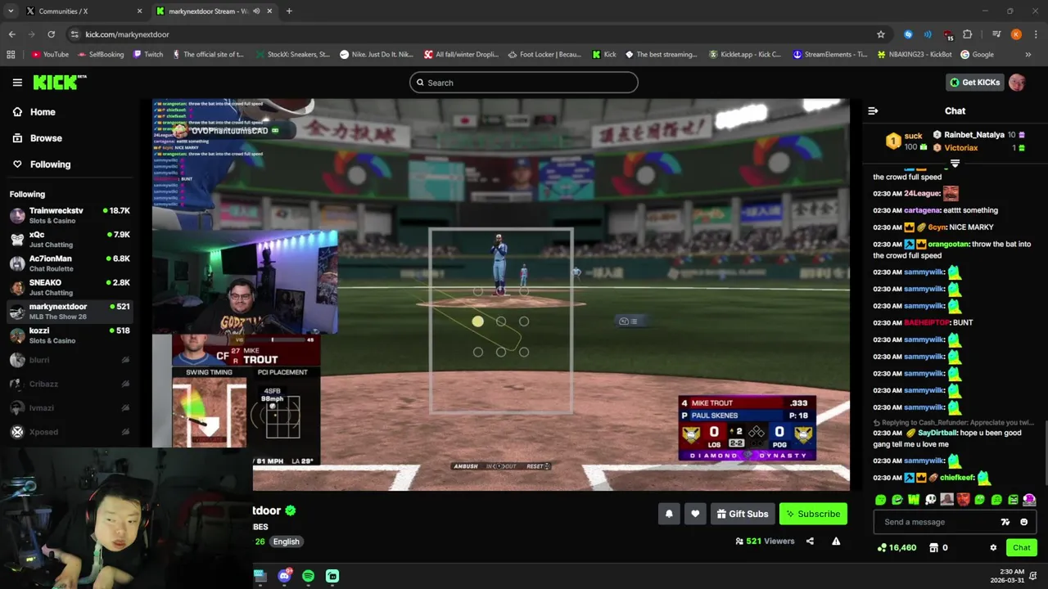View site information icon in address bar
Image resolution: width=1048 pixels, height=589 pixels.
point(75,34)
